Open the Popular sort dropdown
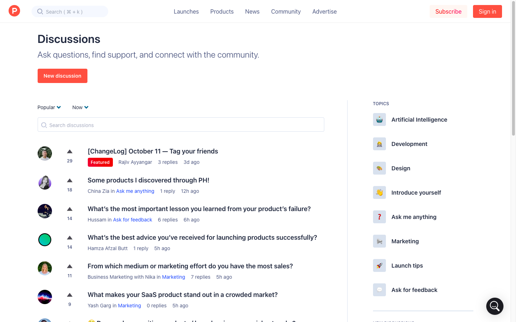Screen dimensions: 516x322 49,107
